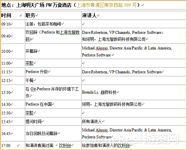Click '茶歇' in the 15:30 row
The height and width of the screenshot is (150, 187).
point(30,113)
